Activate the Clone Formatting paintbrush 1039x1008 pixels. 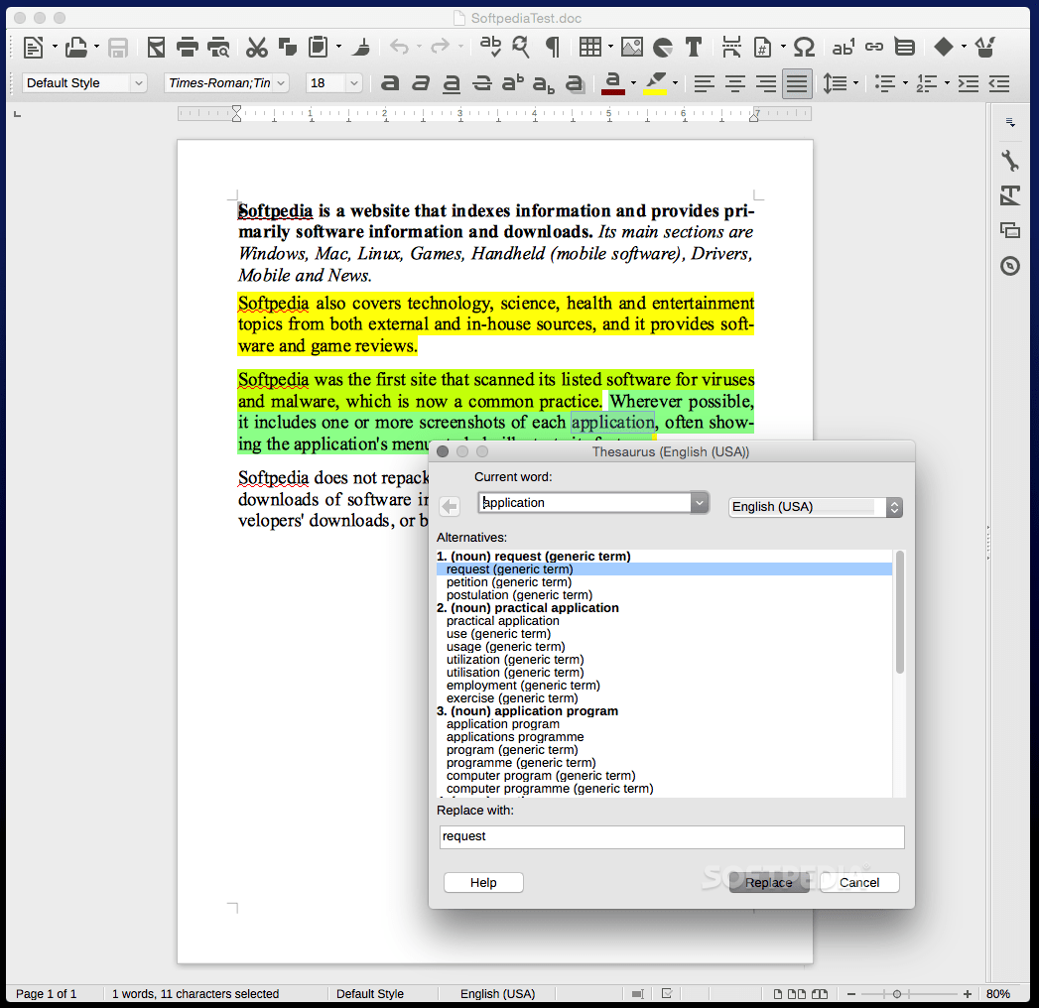[362, 47]
